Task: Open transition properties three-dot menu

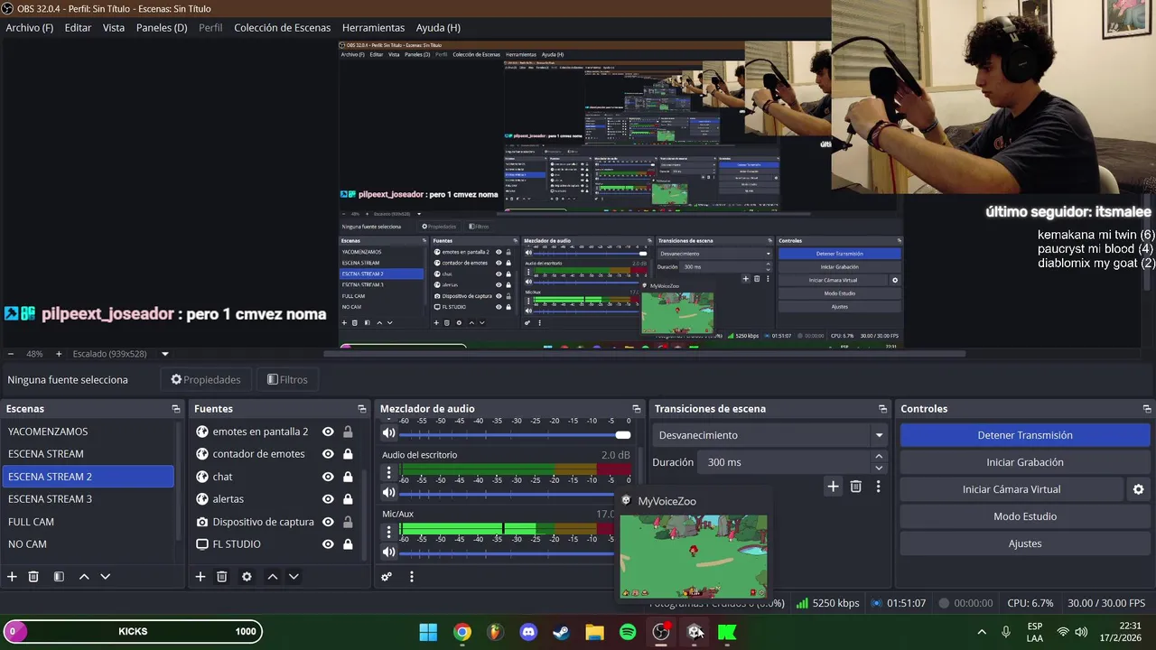Action: [878, 487]
